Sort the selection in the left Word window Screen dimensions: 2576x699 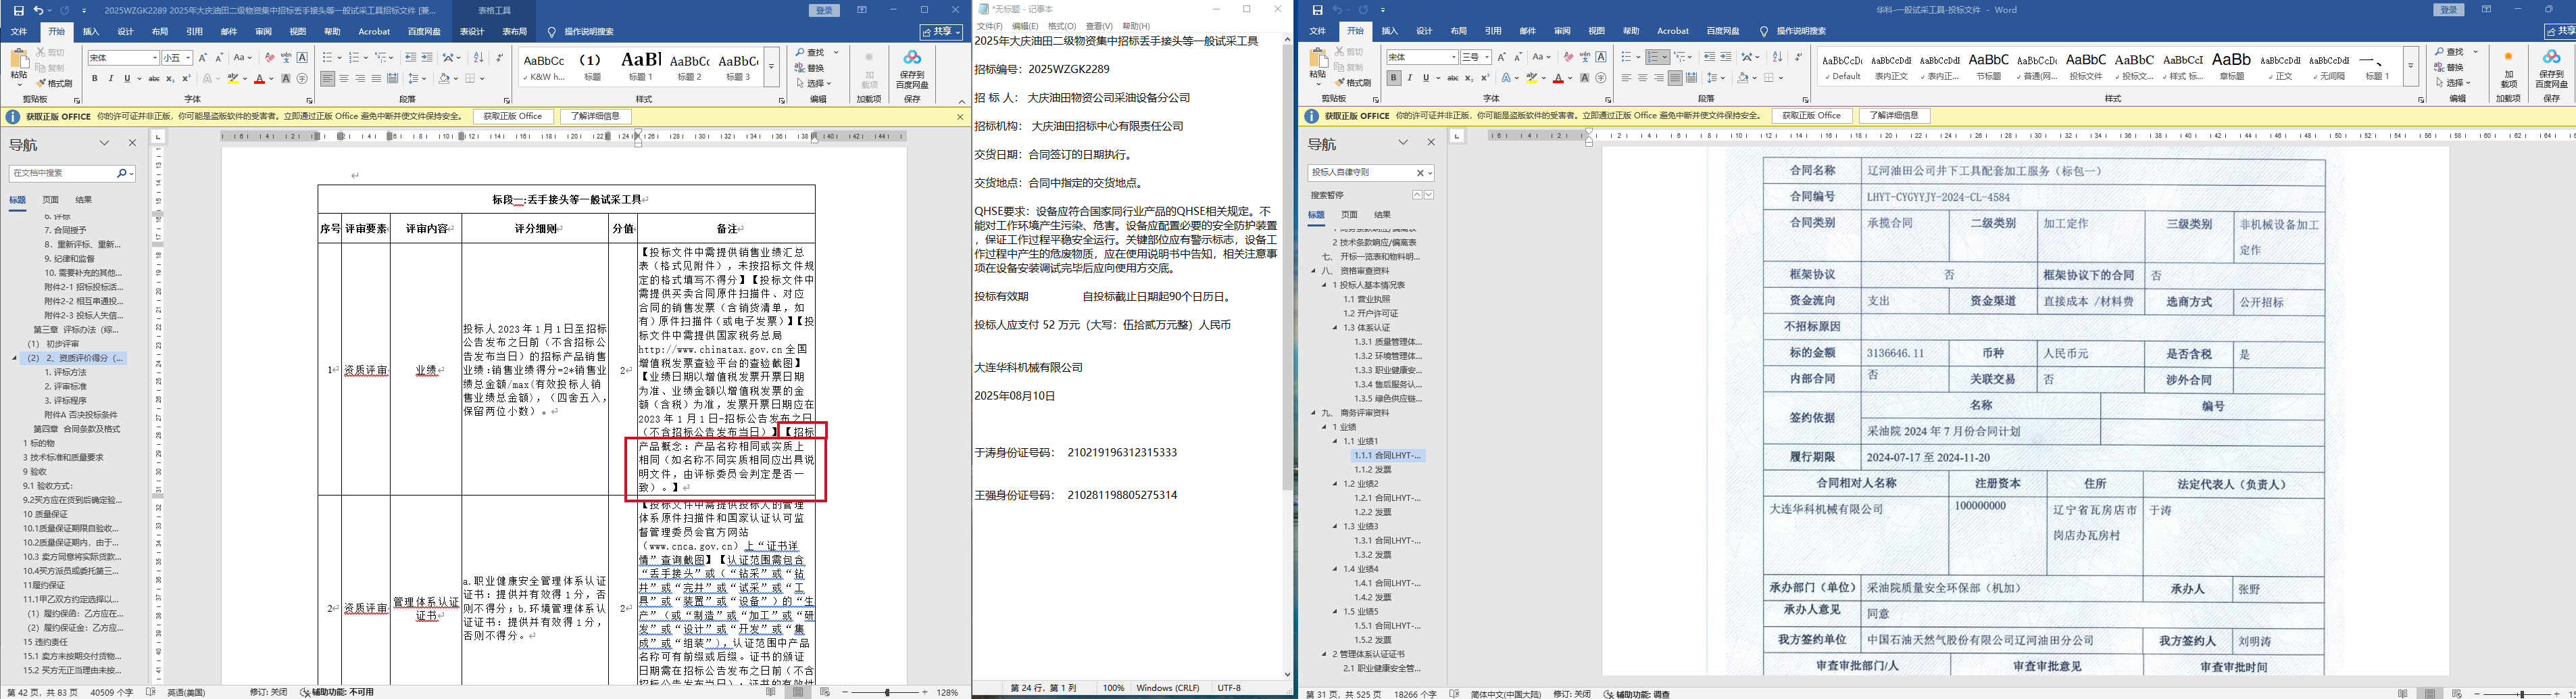pyautogui.click(x=478, y=58)
